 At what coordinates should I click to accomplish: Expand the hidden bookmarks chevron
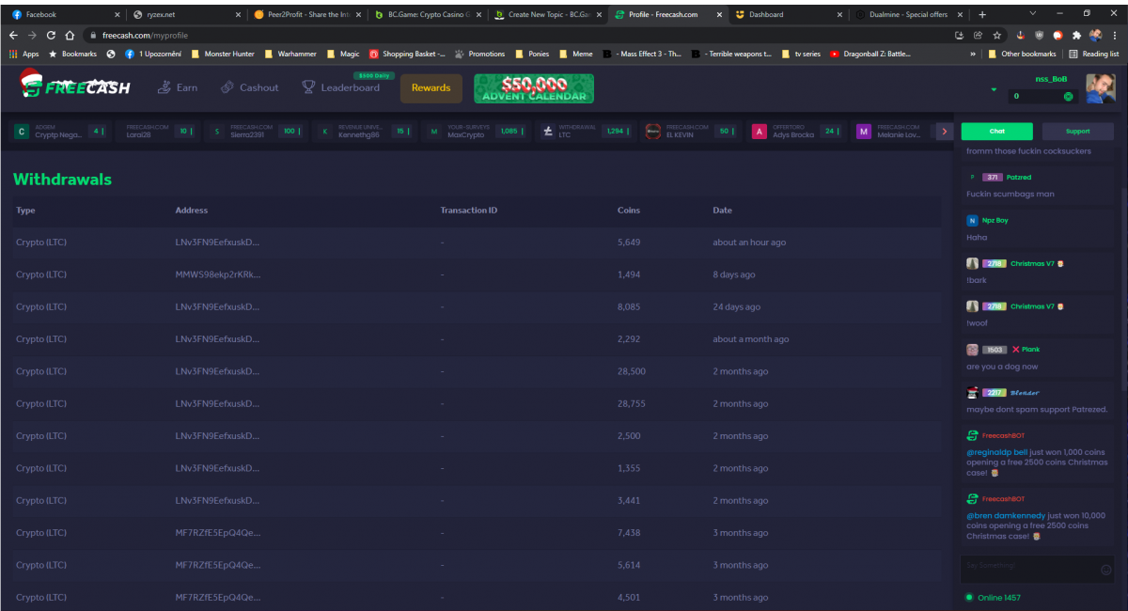974,55
